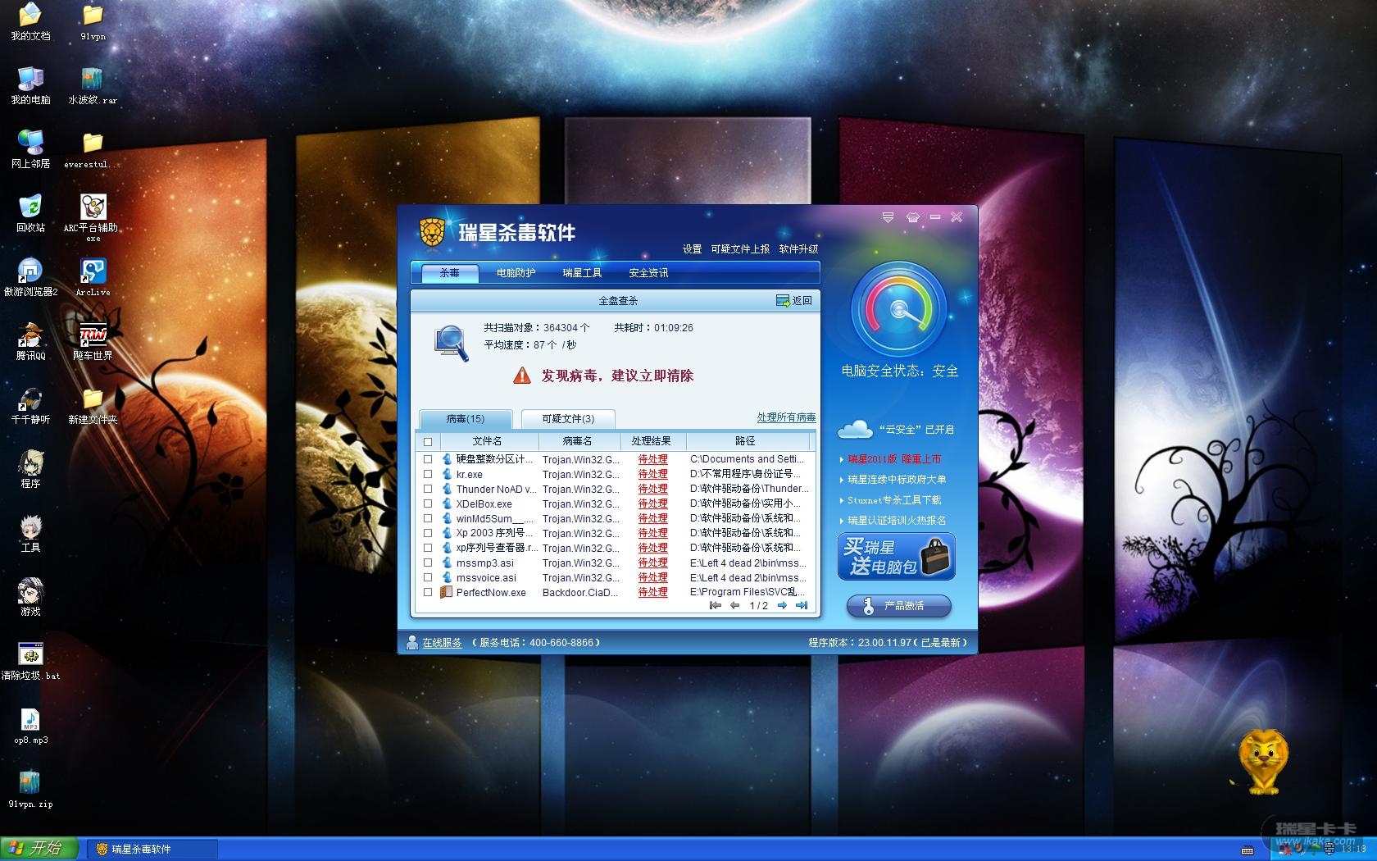
Task: Open the title bar dropdown menu arrow
Action: (x=888, y=217)
